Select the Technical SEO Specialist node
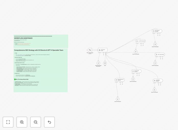This screenshot has width=178, height=130. [x=136, y=71]
